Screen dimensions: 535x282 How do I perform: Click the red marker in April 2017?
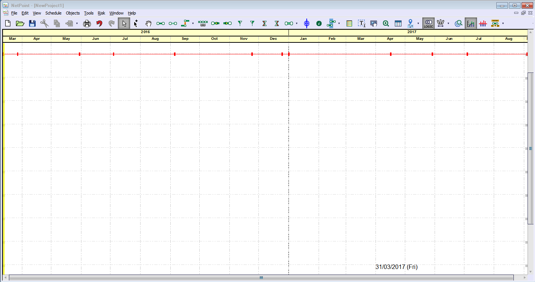pos(391,54)
